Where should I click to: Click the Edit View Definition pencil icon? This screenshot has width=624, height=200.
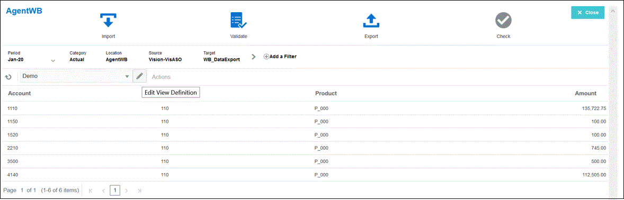point(140,76)
